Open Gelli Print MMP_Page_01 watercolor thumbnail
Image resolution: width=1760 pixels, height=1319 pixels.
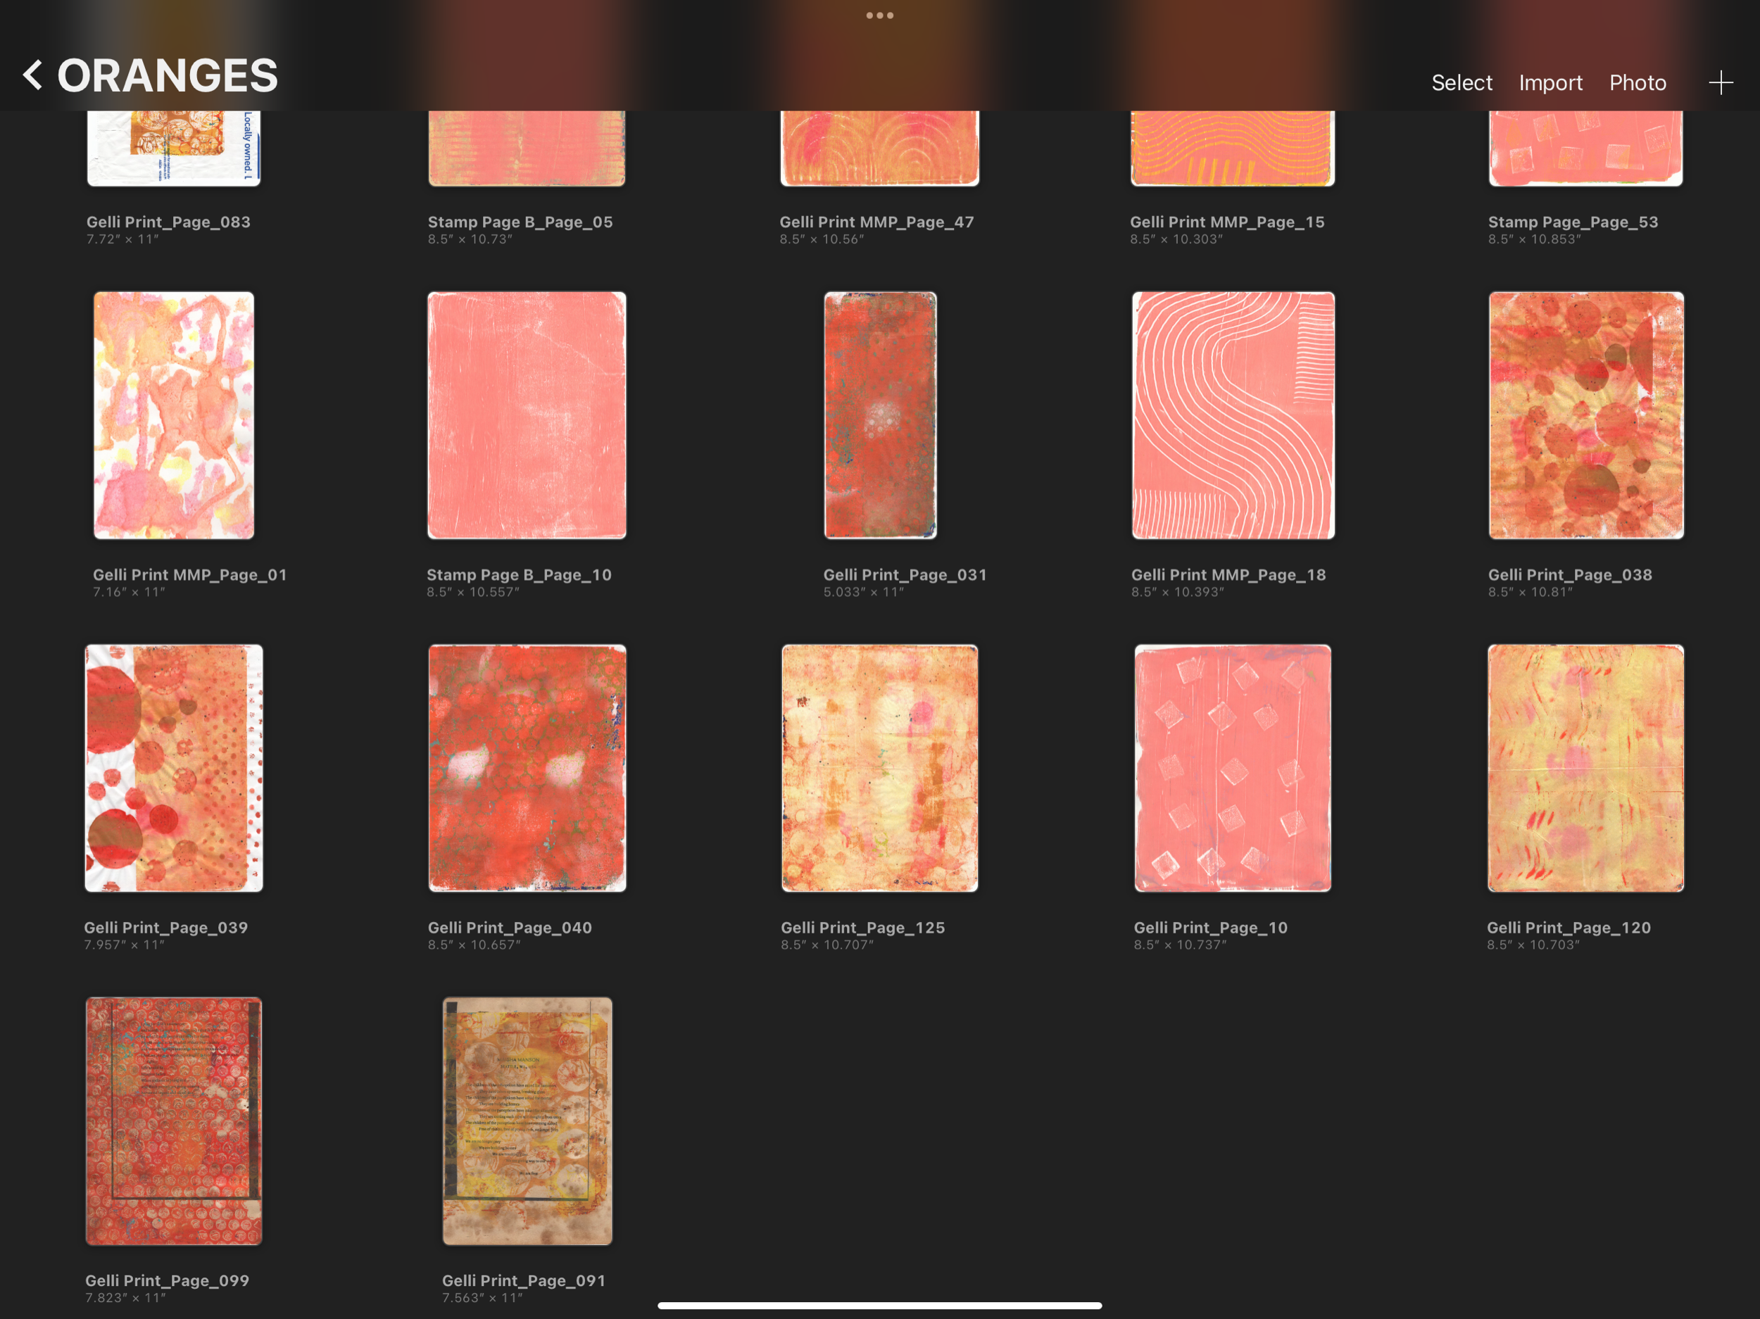pyautogui.click(x=173, y=415)
